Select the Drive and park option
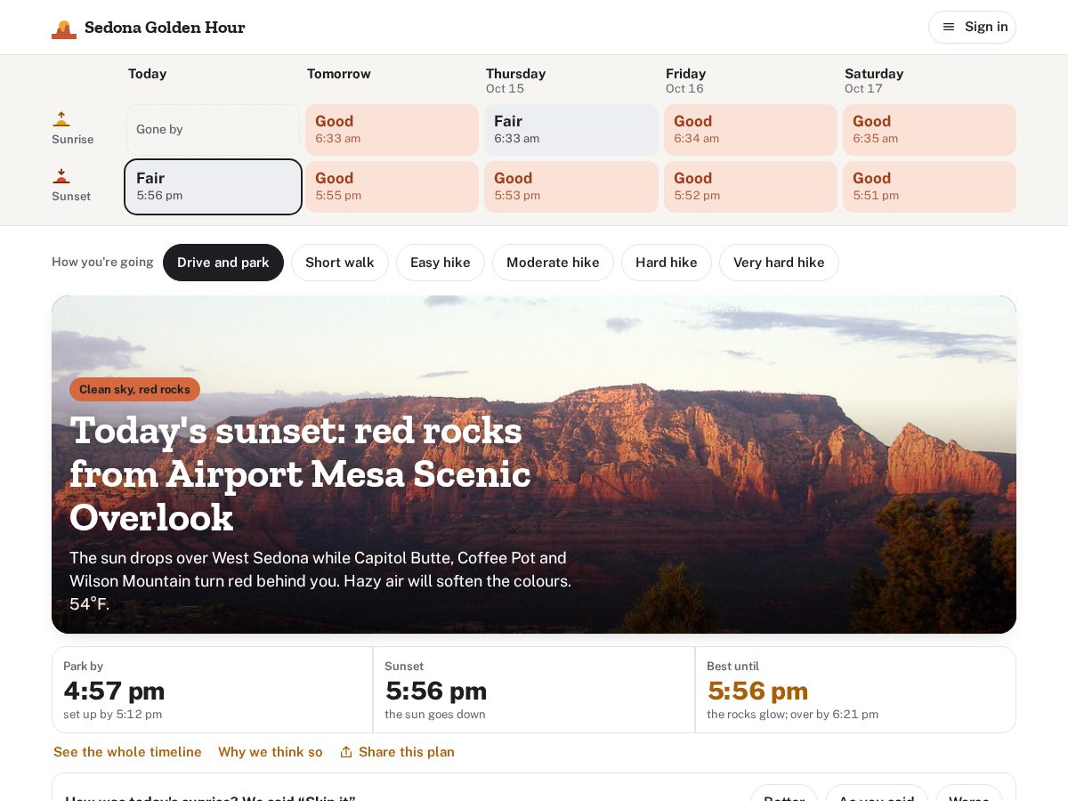This screenshot has width=1068, height=801. coord(223,263)
